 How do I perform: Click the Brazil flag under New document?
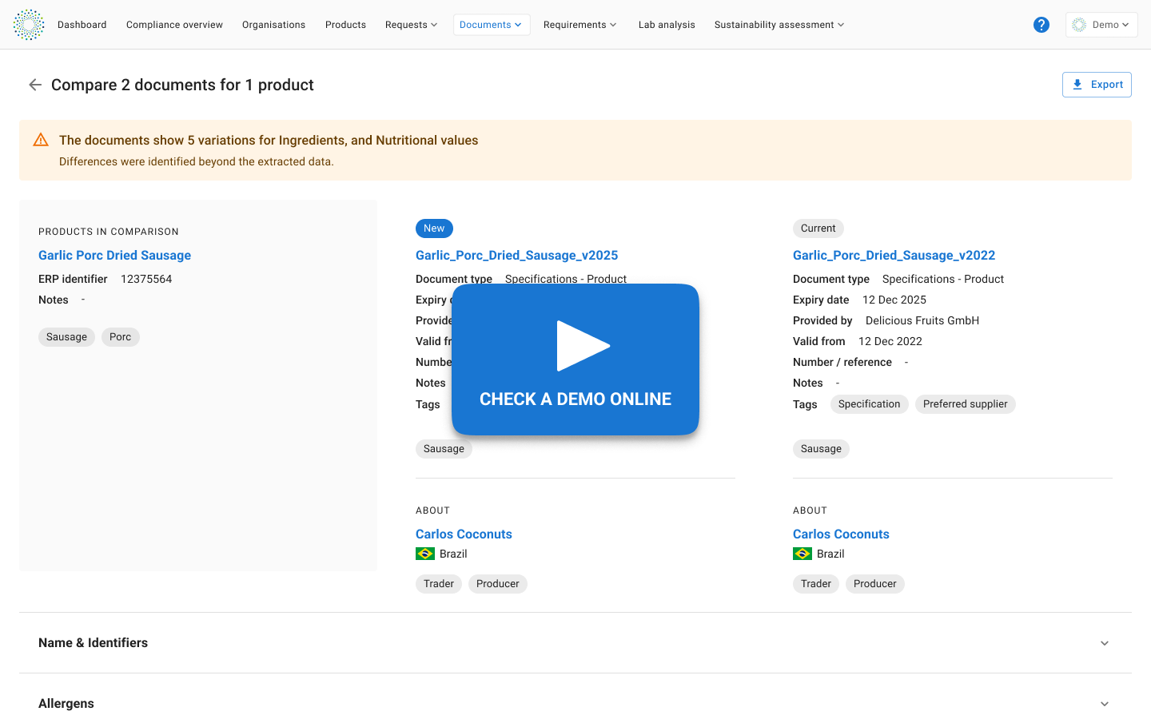click(425, 554)
